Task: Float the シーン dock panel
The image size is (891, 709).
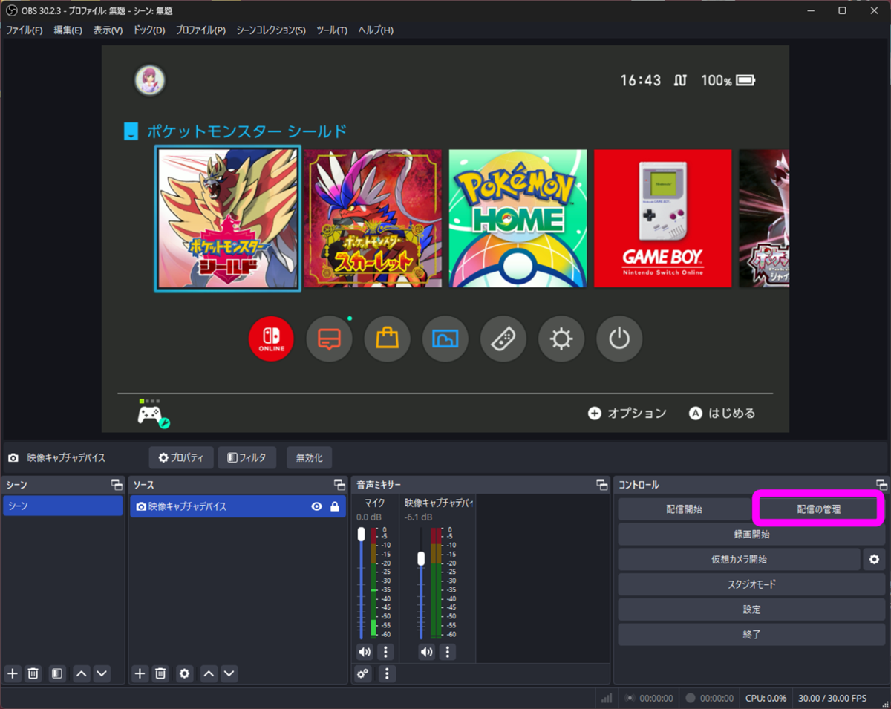Action: (x=117, y=485)
